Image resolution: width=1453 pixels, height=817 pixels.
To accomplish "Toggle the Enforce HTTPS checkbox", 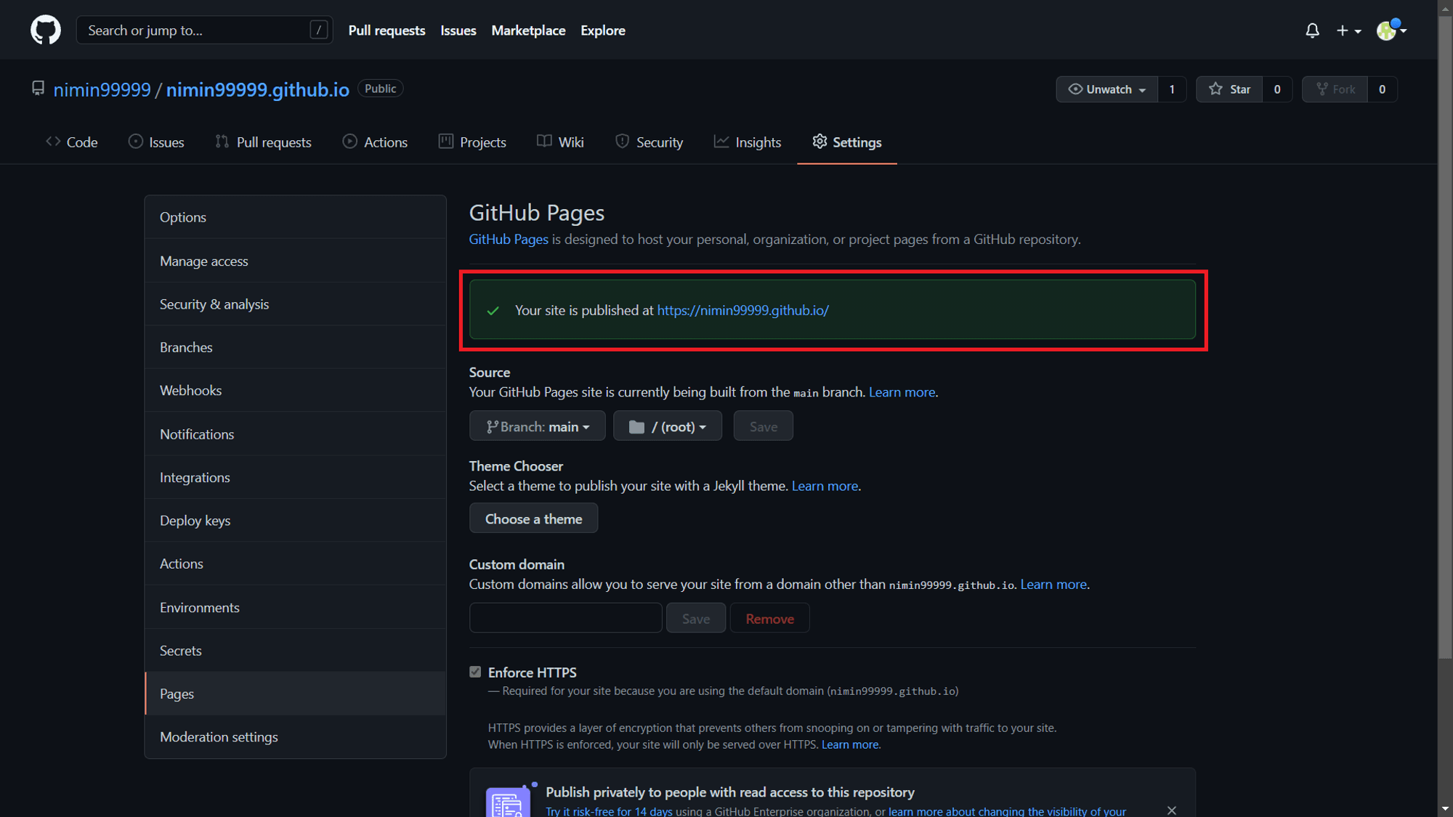I will pos(475,672).
